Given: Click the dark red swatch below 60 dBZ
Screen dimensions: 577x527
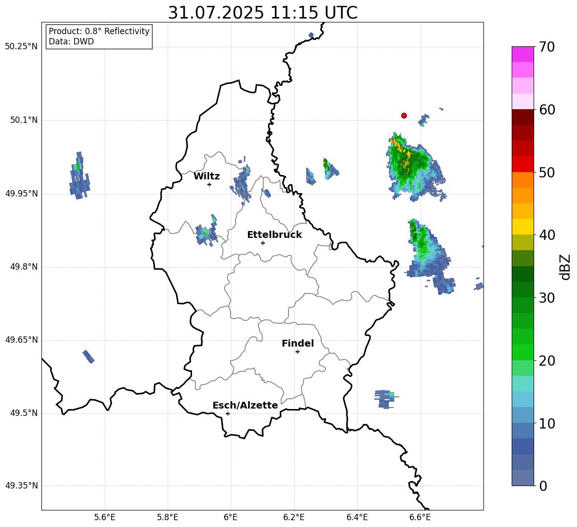Looking at the screenshot, I should click(x=523, y=117).
